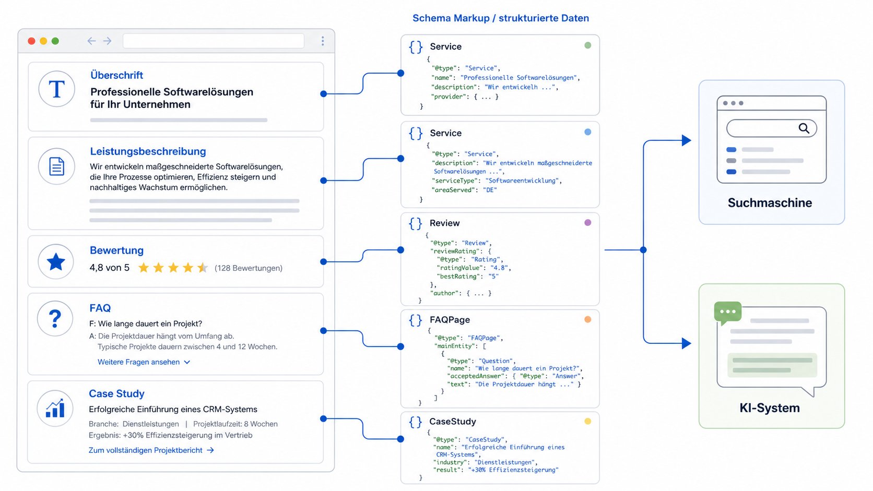
Task: Click the 'Leistungsbeschreibung' heading
Action: (x=148, y=151)
